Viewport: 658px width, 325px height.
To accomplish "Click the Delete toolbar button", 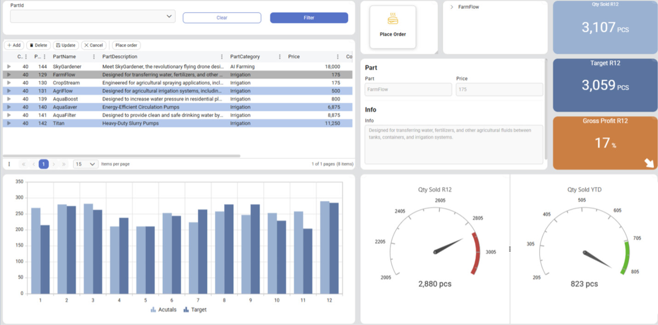I will (38, 45).
